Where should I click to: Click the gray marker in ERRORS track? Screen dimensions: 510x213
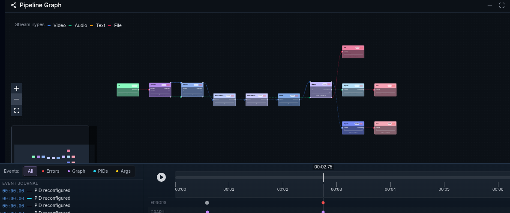[x=207, y=203]
